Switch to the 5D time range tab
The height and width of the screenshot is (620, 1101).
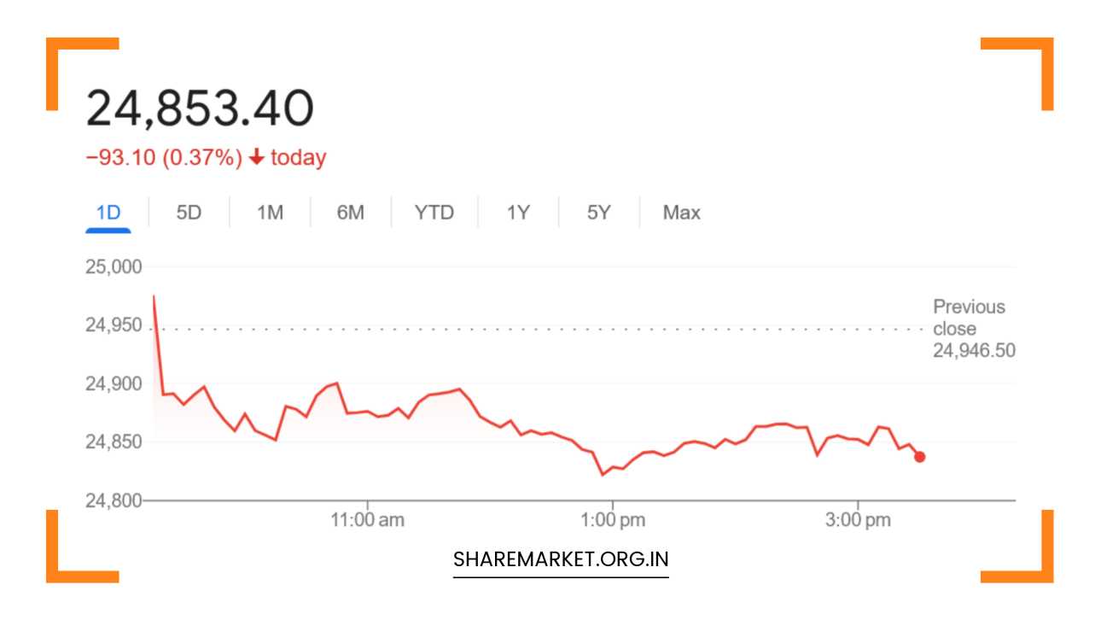point(187,212)
